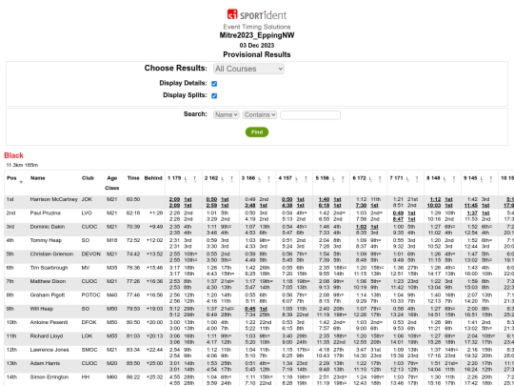This screenshot has height=386, width=514.
Task: Select the Will Heap name cell
Action: tap(41, 309)
